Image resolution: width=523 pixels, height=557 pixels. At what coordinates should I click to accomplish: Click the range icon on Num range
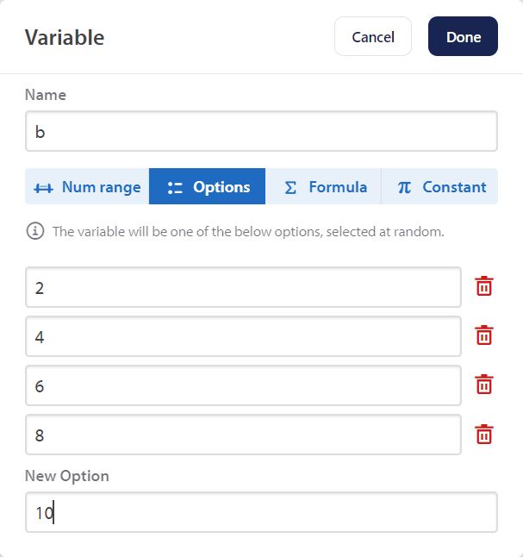[x=44, y=187]
